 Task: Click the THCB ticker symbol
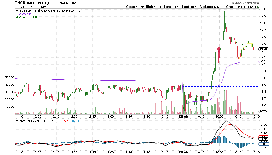pos(20,3)
